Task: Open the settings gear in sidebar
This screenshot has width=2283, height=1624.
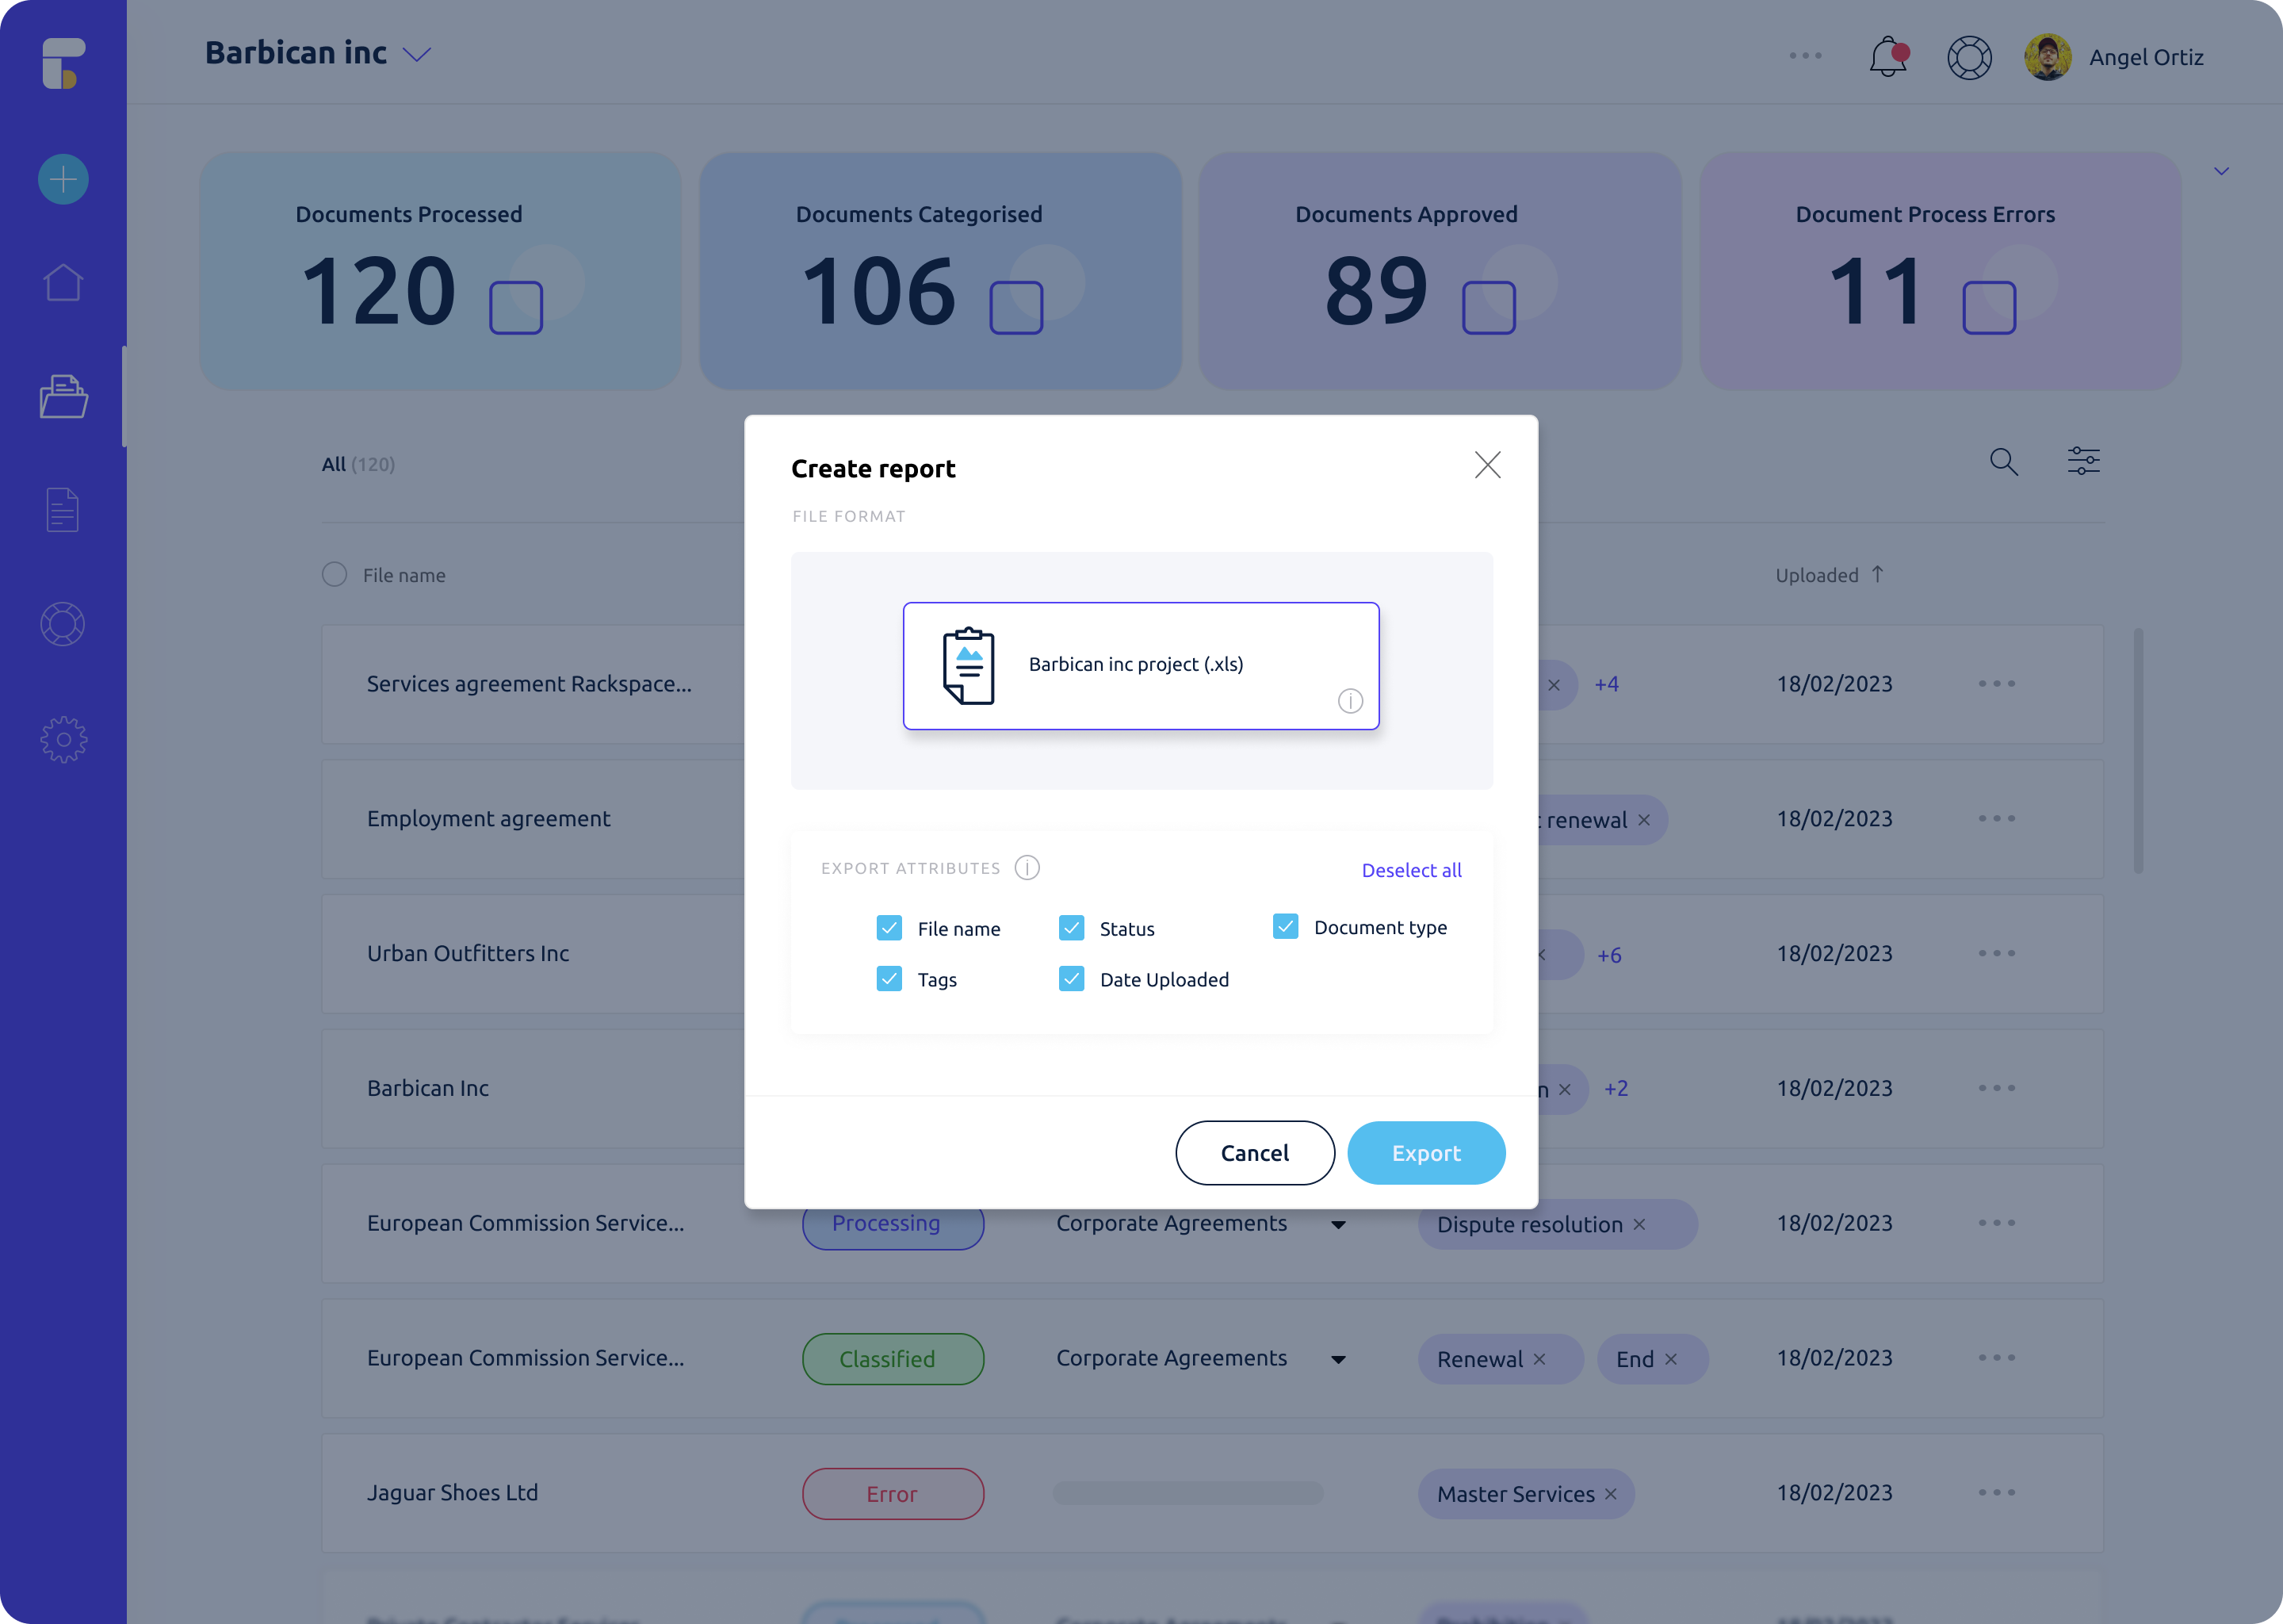Action: (x=63, y=740)
